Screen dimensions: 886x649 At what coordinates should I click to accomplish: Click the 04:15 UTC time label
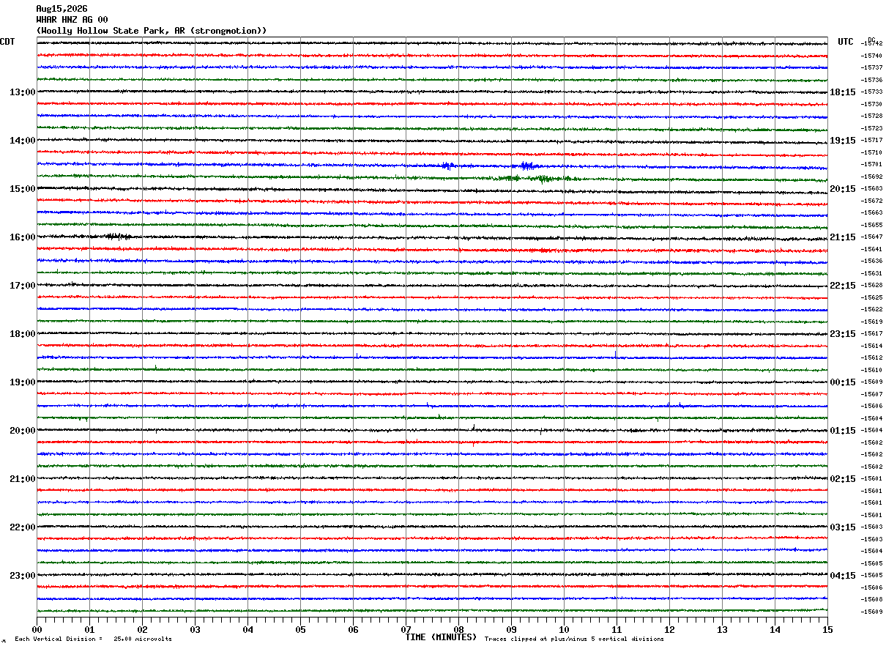point(842,576)
